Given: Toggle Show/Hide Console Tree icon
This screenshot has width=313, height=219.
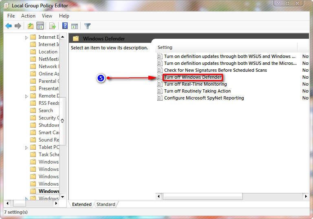Looking at the screenshot, I should click(x=40, y=26).
